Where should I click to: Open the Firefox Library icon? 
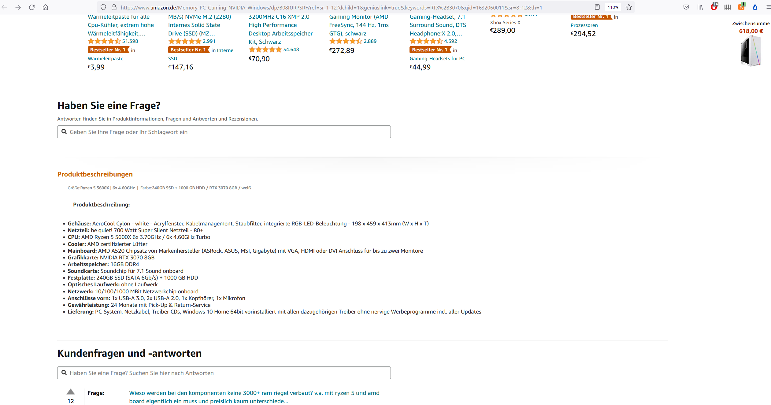[x=700, y=7]
